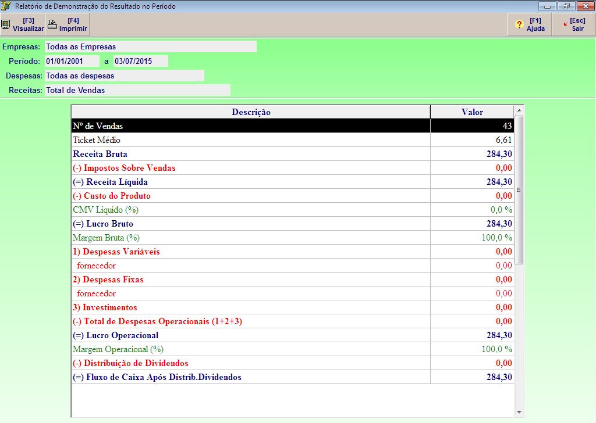Click the Despesas field

(x=124, y=76)
